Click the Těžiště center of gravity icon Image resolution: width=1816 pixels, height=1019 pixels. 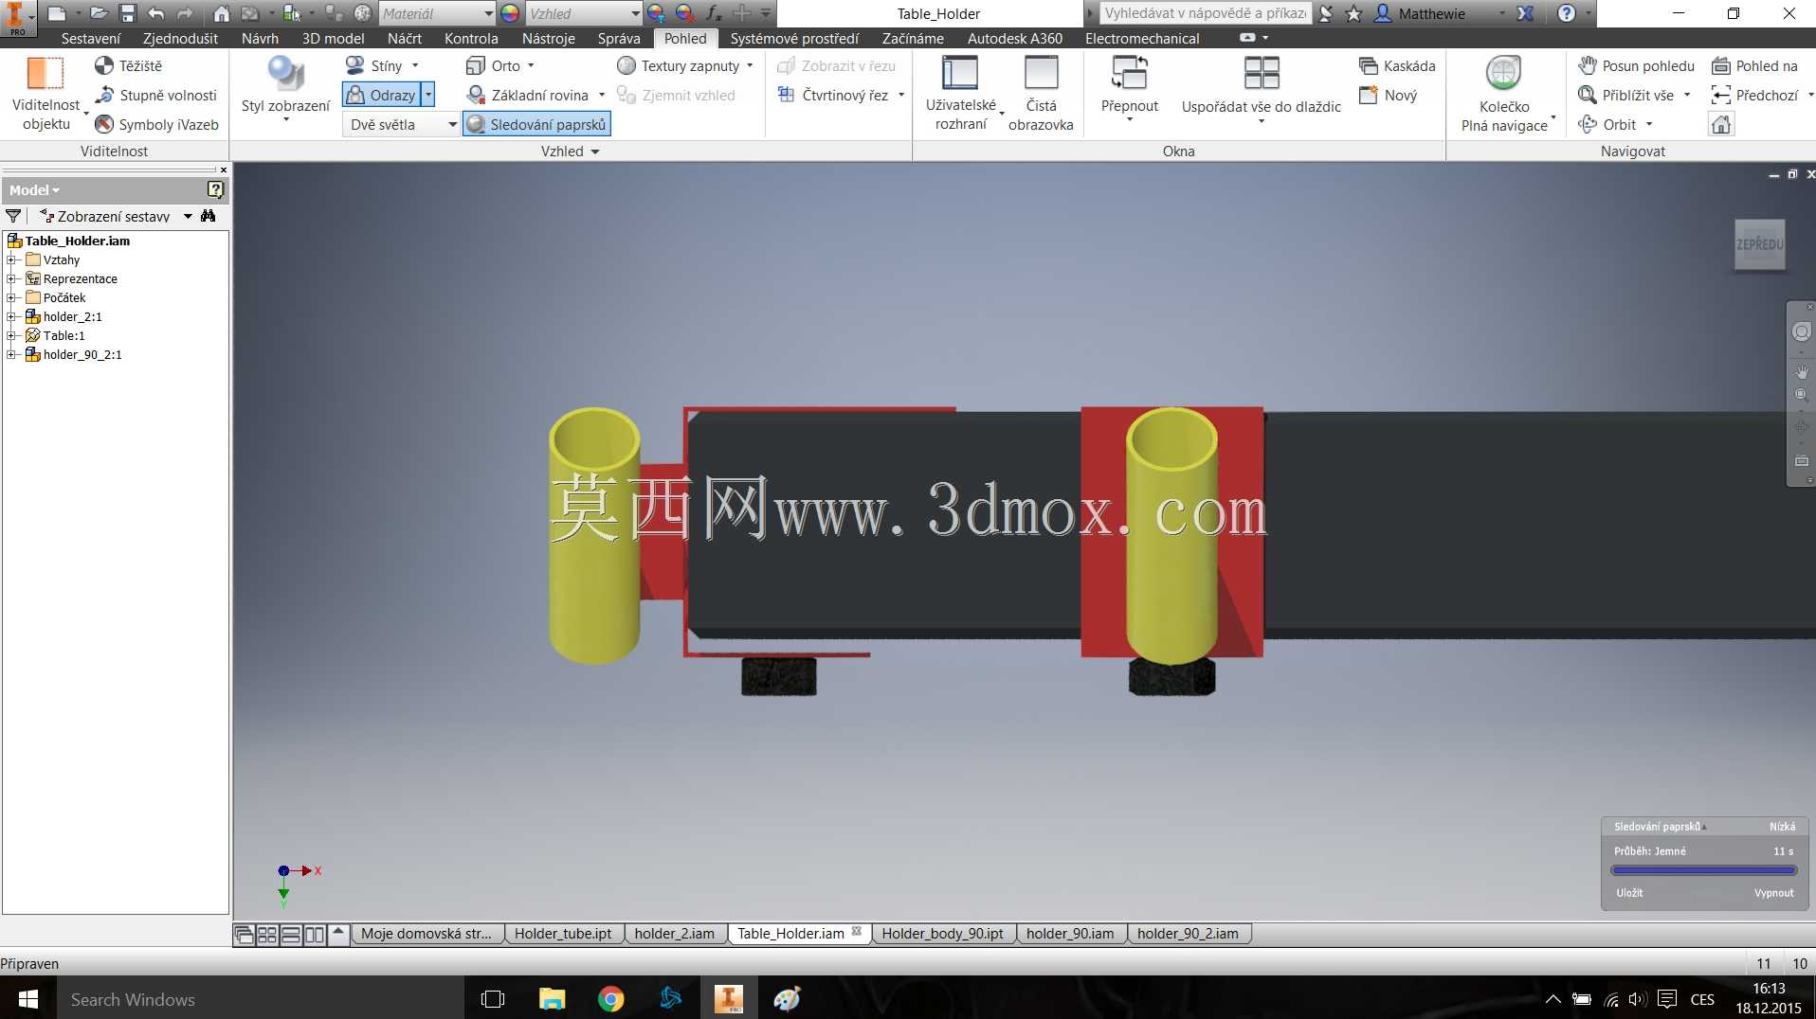click(104, 65)
